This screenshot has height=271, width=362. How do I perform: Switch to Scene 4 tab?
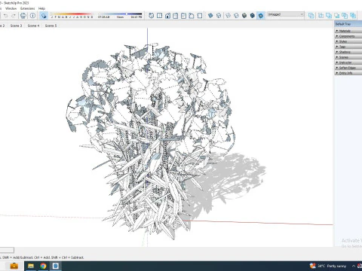click(x=33, y=26)
